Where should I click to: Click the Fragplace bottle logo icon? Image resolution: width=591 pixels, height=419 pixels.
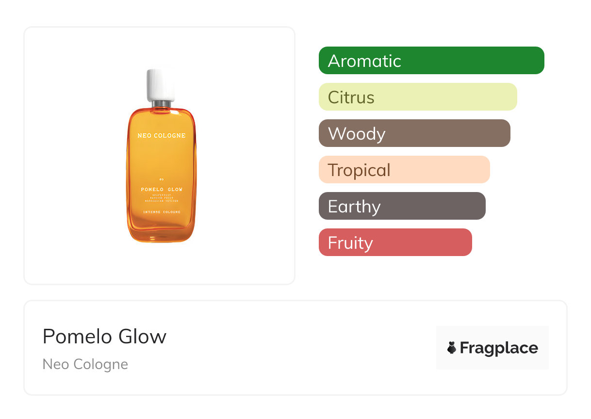(x=452, y=348)
